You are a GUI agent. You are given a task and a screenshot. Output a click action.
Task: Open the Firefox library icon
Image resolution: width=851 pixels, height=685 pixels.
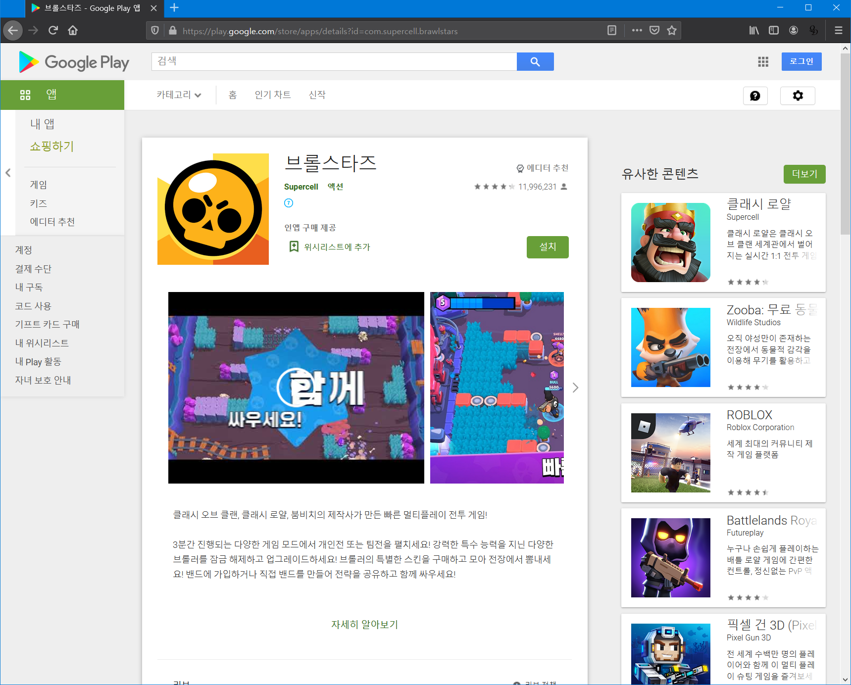(x=754, y=31)
